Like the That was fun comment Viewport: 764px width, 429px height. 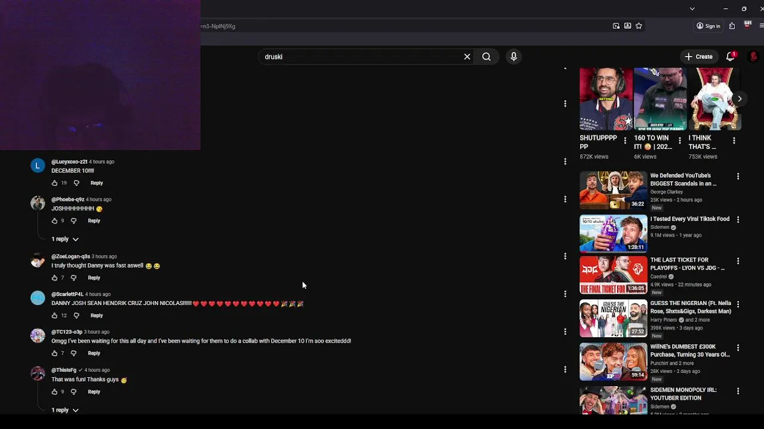[54, 392]
